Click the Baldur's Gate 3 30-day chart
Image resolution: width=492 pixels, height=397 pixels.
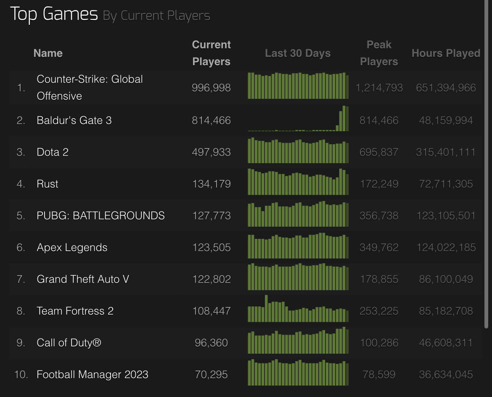tap(298, 118)
